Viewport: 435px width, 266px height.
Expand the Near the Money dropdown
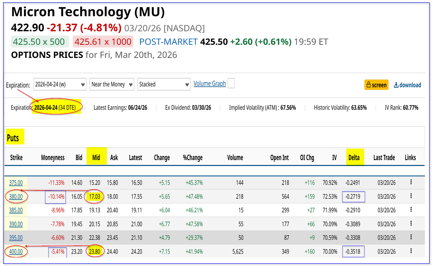pyautogui.click(x=112, y=84)
